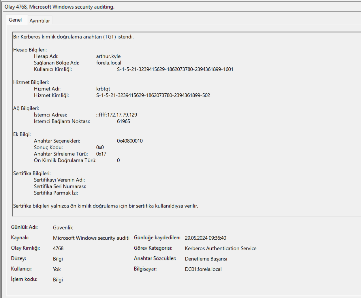The width and height of the screenshot is (361, 298).
Task: Click the ticket options value 0x40800010
Action: click(x=130, y=141)
